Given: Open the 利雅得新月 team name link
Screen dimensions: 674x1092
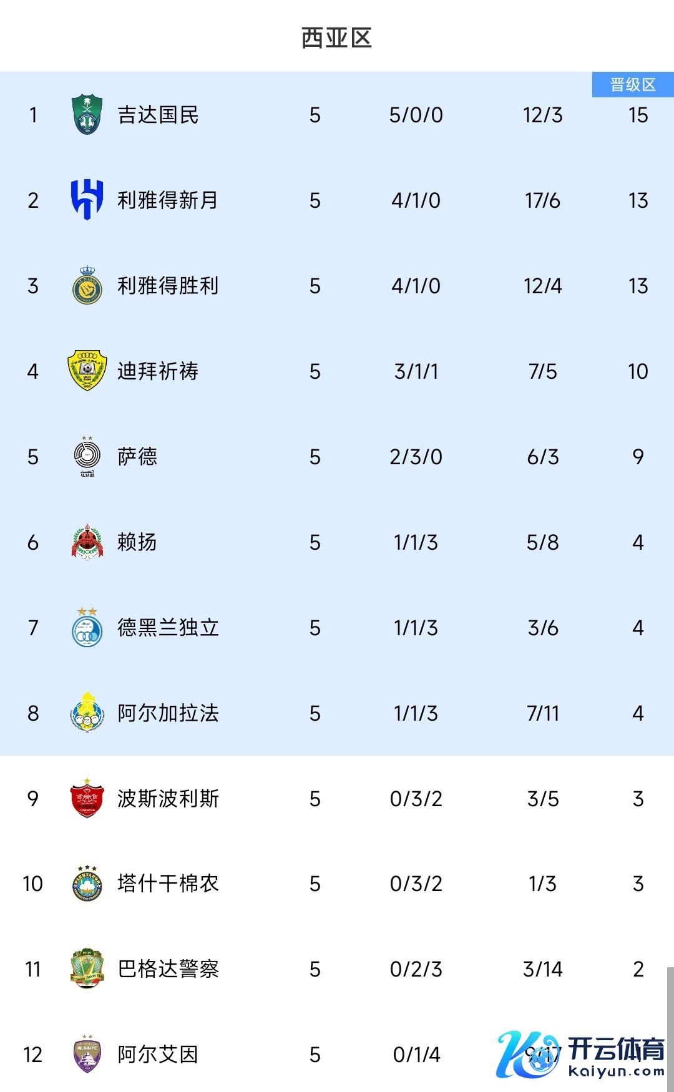Looking at the screenshot, I should tap(168, 200).
